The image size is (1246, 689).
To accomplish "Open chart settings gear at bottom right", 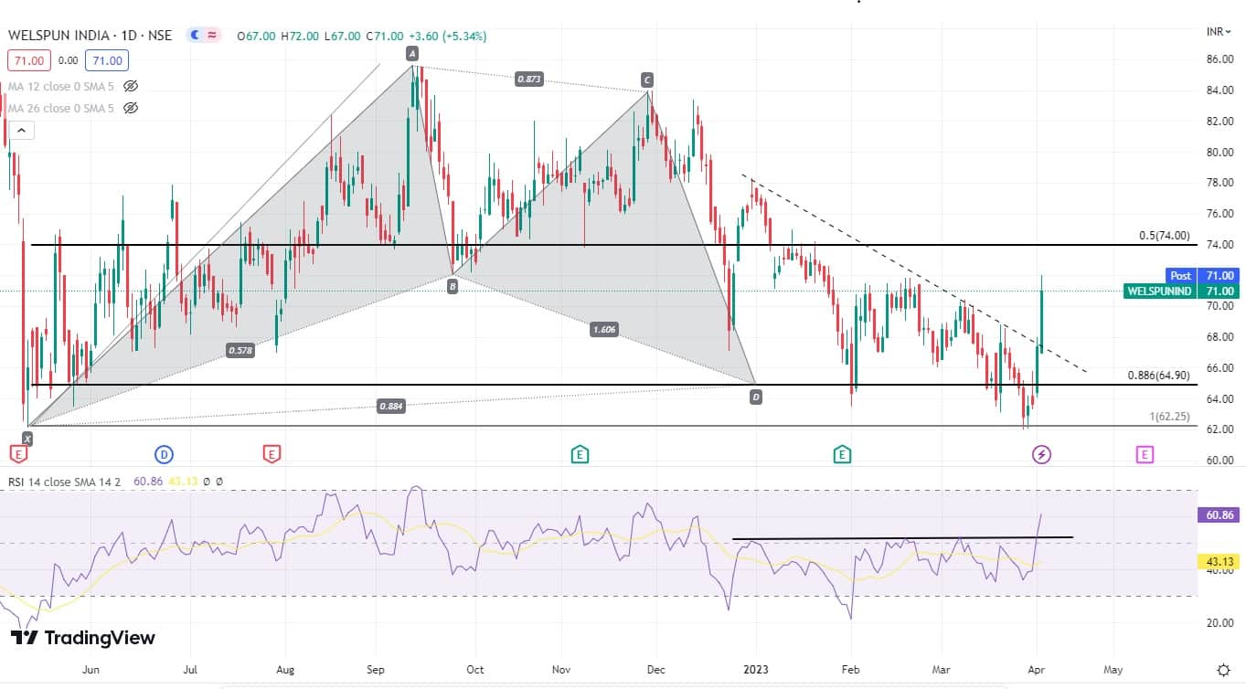I will point(1223,670).
